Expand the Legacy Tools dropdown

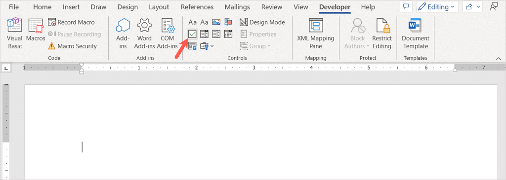click(207, 46)
